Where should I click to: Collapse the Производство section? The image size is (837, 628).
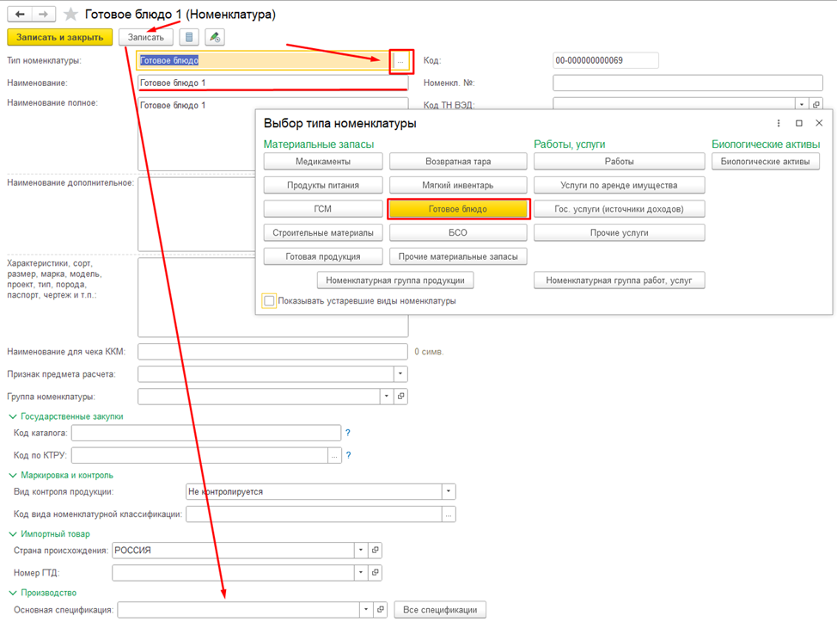(13, 593)
